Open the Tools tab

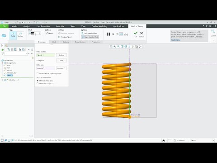tap(73, 26)
